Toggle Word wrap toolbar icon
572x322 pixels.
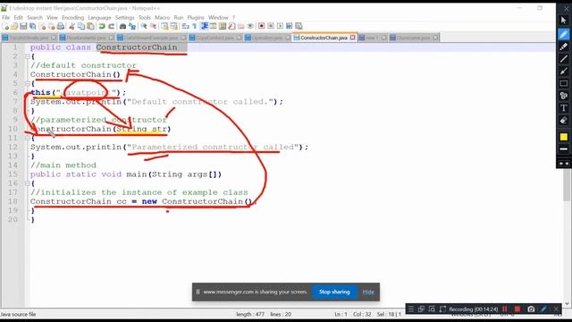coord(185,26)
